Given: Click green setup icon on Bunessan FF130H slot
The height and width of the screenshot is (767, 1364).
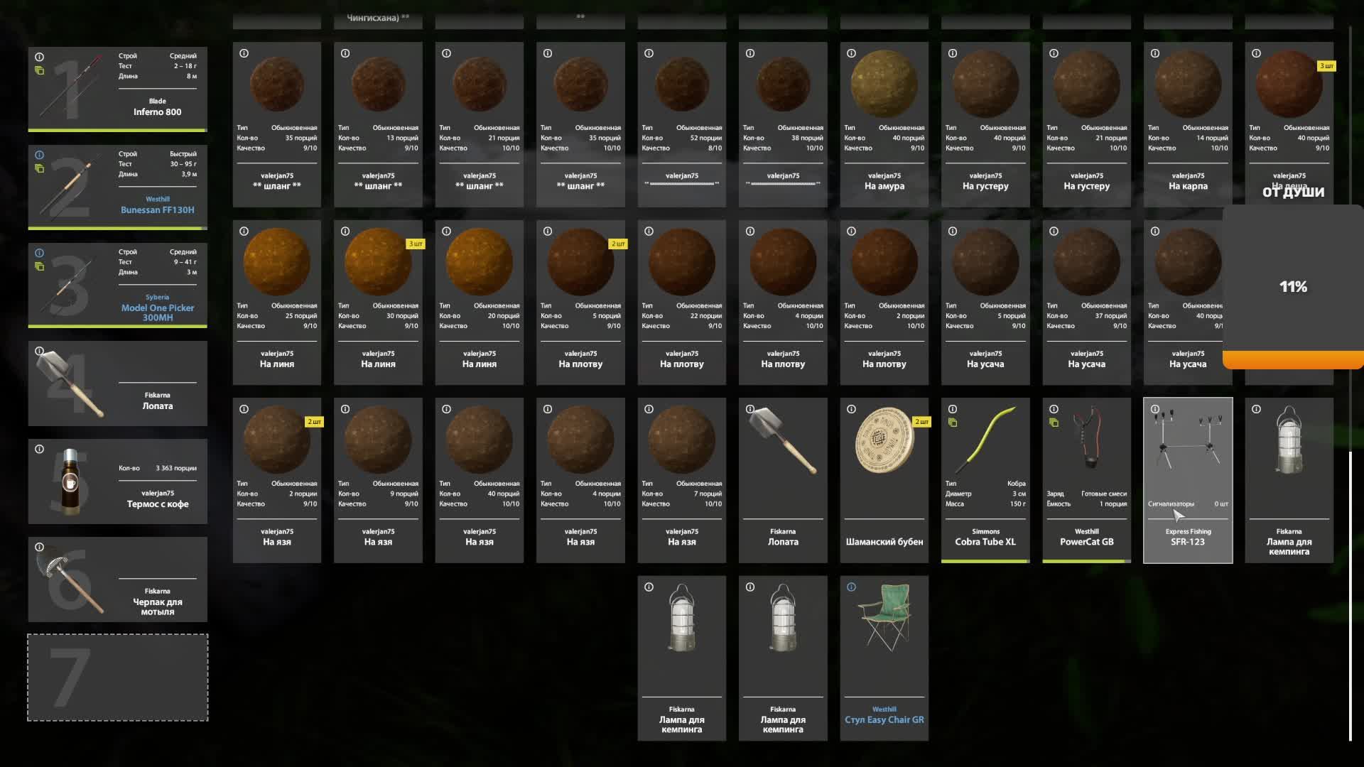Looking at the screenshot, I should pyautogui.click(x=40, y=168).
